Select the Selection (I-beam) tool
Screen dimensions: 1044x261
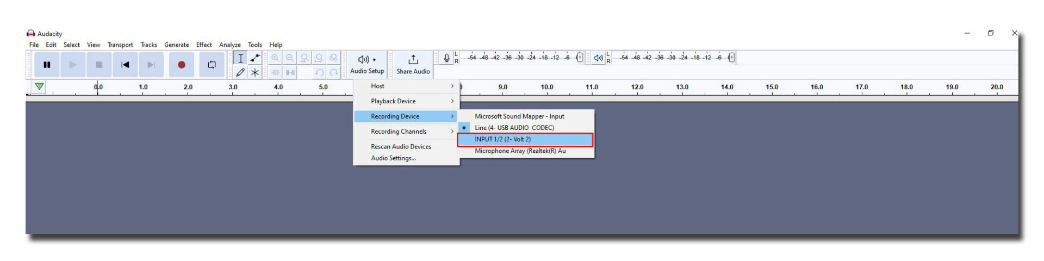[240, 58]
